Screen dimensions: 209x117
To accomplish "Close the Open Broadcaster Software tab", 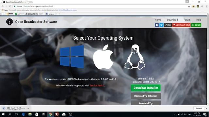I will (25, 2).
